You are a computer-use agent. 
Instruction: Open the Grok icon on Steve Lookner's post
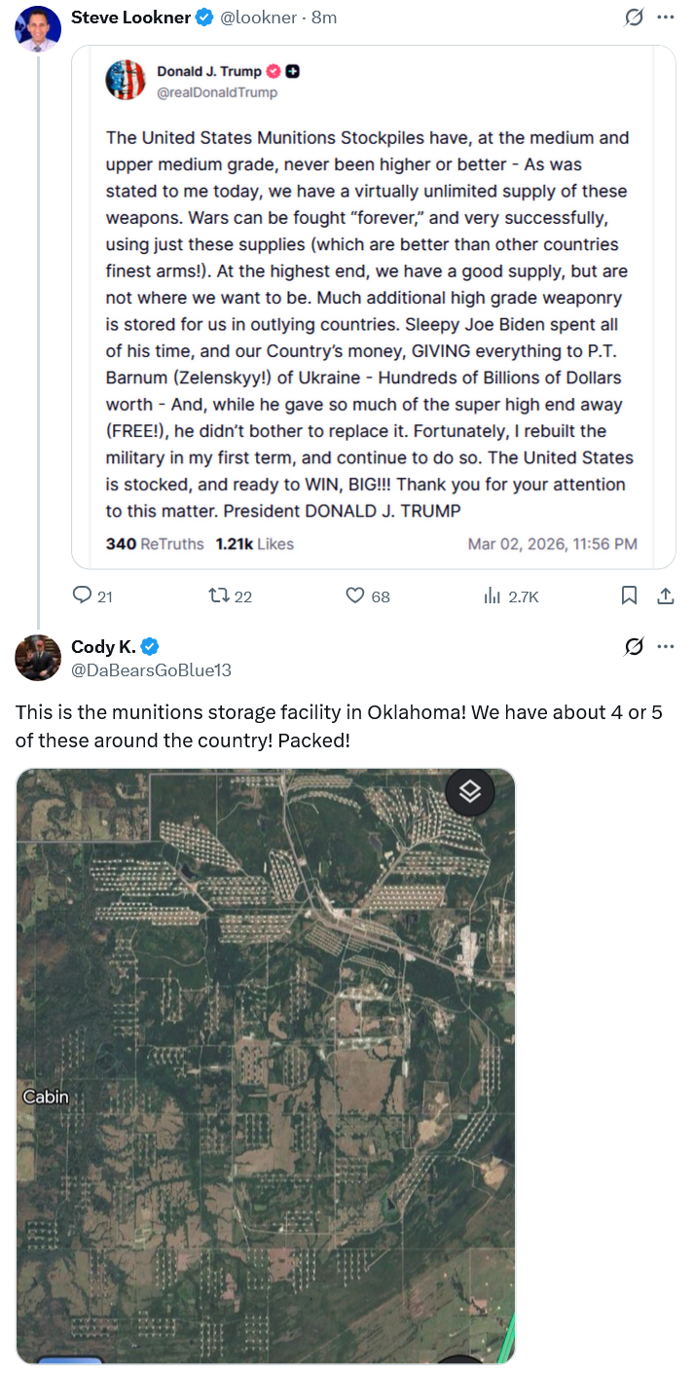click(x=634, y=18)
